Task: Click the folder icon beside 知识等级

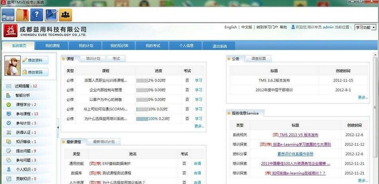Action: [x=9, y=141]
